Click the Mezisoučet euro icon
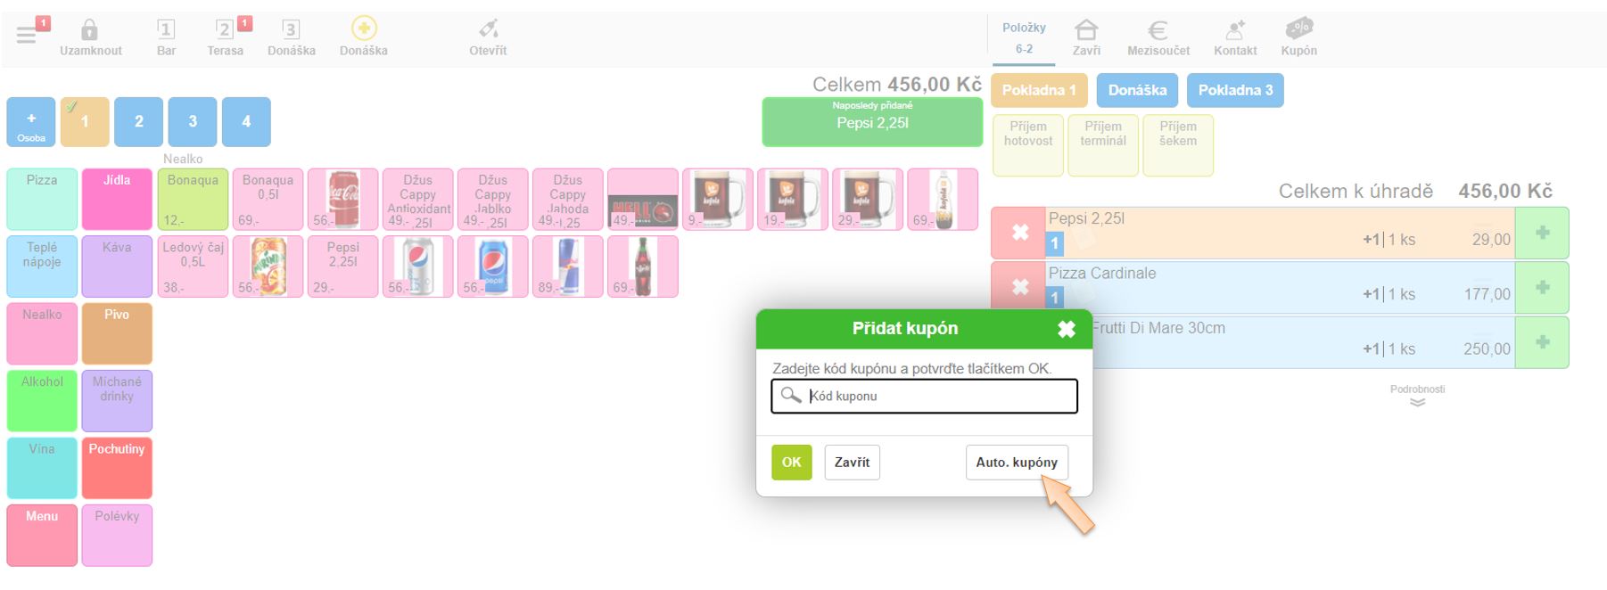This screenshot has width=1607, height=590. [x=1158, y=30]
